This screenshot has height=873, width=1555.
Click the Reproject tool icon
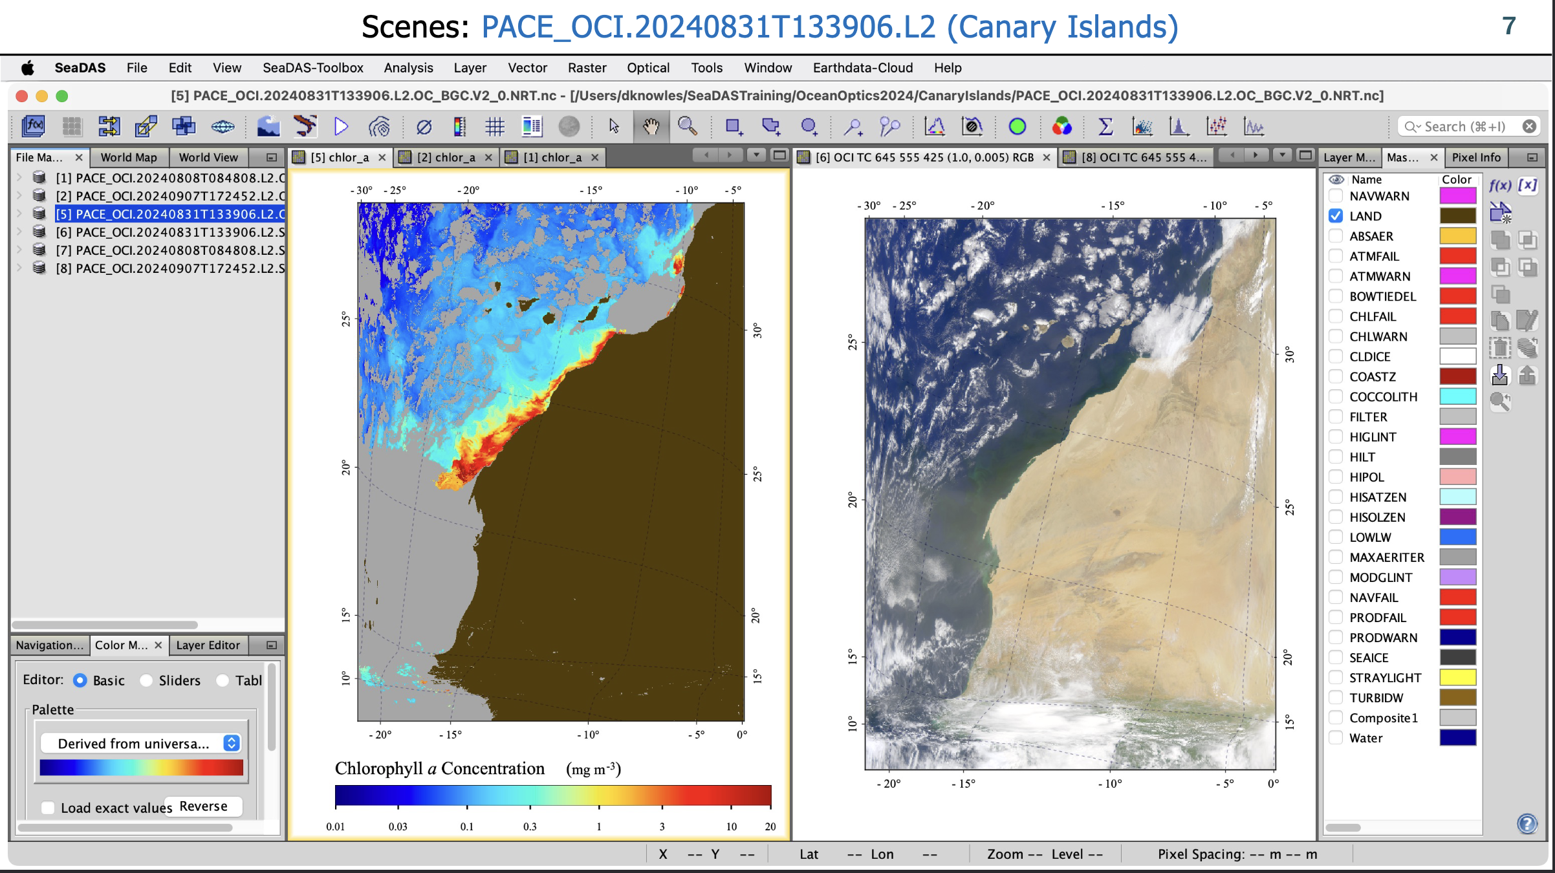(146, 126)
